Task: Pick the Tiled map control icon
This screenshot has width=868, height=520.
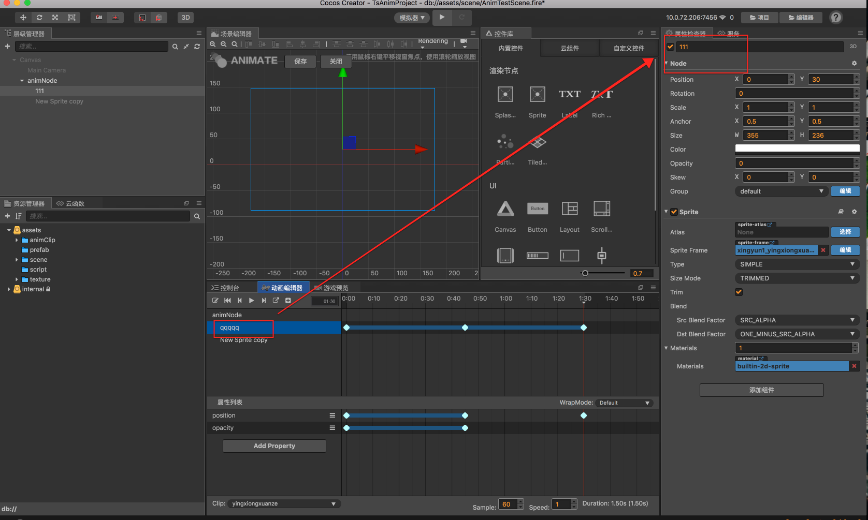Action: [537, 141]
